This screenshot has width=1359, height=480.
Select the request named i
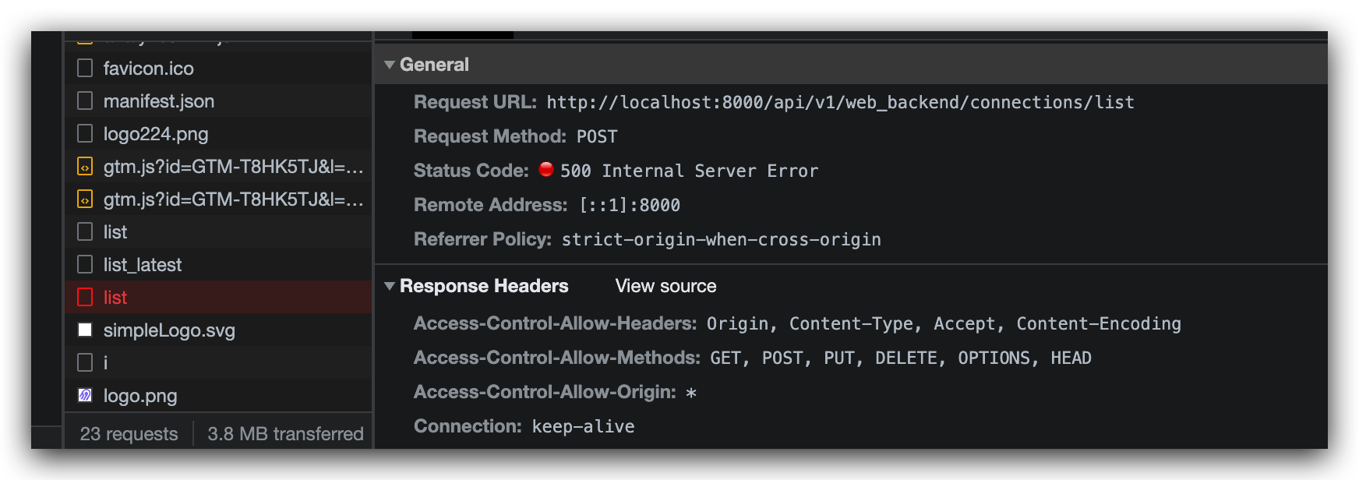tap(218, 363)
